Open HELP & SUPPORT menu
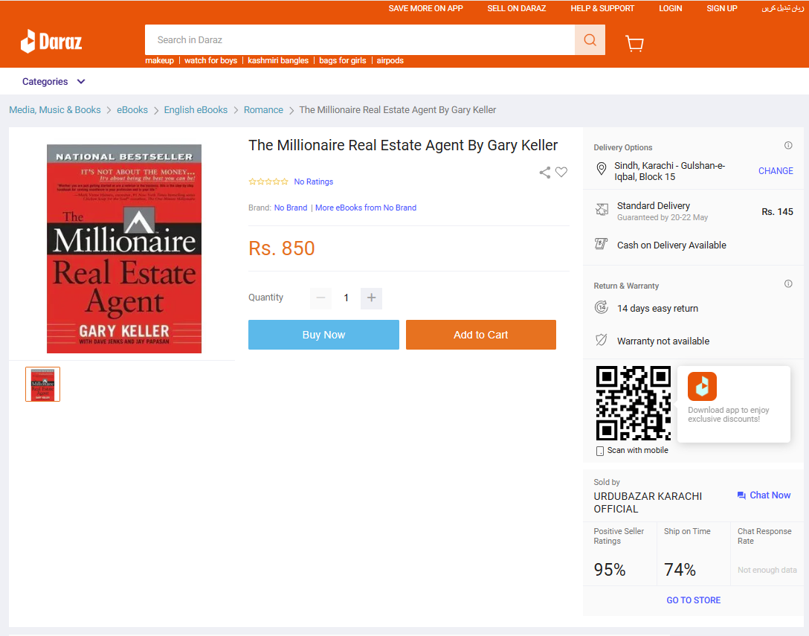Screen dimensions: 809x636 (x=602, y=8)
